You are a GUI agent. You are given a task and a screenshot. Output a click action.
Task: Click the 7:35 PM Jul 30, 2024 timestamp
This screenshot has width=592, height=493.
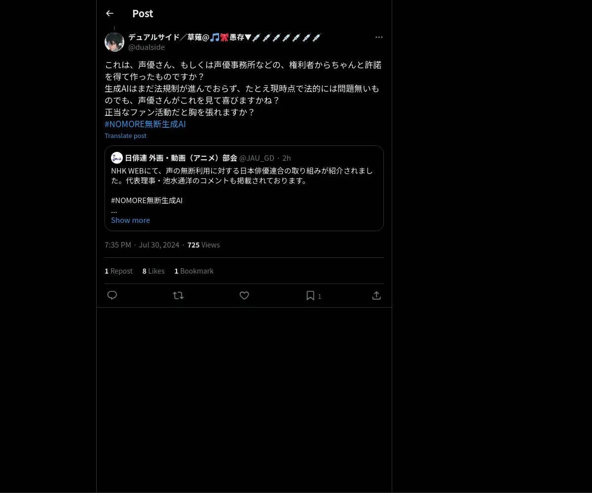tap(142, 245)
